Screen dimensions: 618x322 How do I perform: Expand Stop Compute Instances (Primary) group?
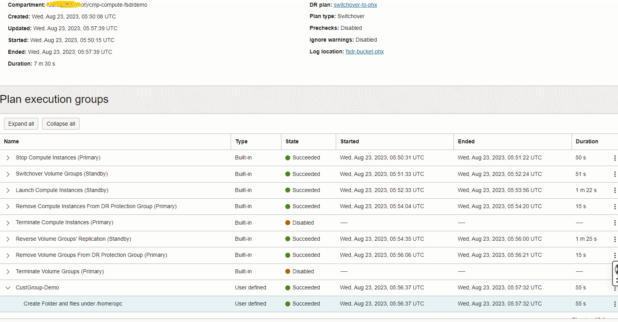click(8, 158)
